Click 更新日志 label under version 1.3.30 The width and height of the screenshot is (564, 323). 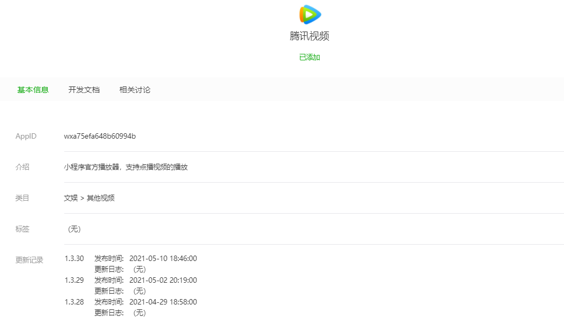click(x=109, y=269)
